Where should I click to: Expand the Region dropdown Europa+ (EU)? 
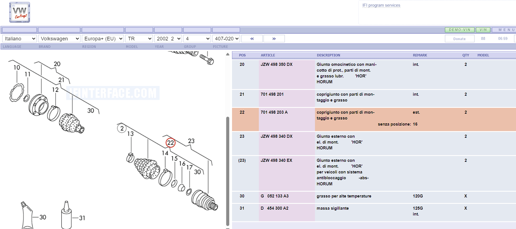[x=103, y=39]
